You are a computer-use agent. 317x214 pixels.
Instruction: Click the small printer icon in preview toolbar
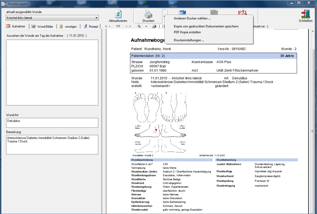click(154, 26)
